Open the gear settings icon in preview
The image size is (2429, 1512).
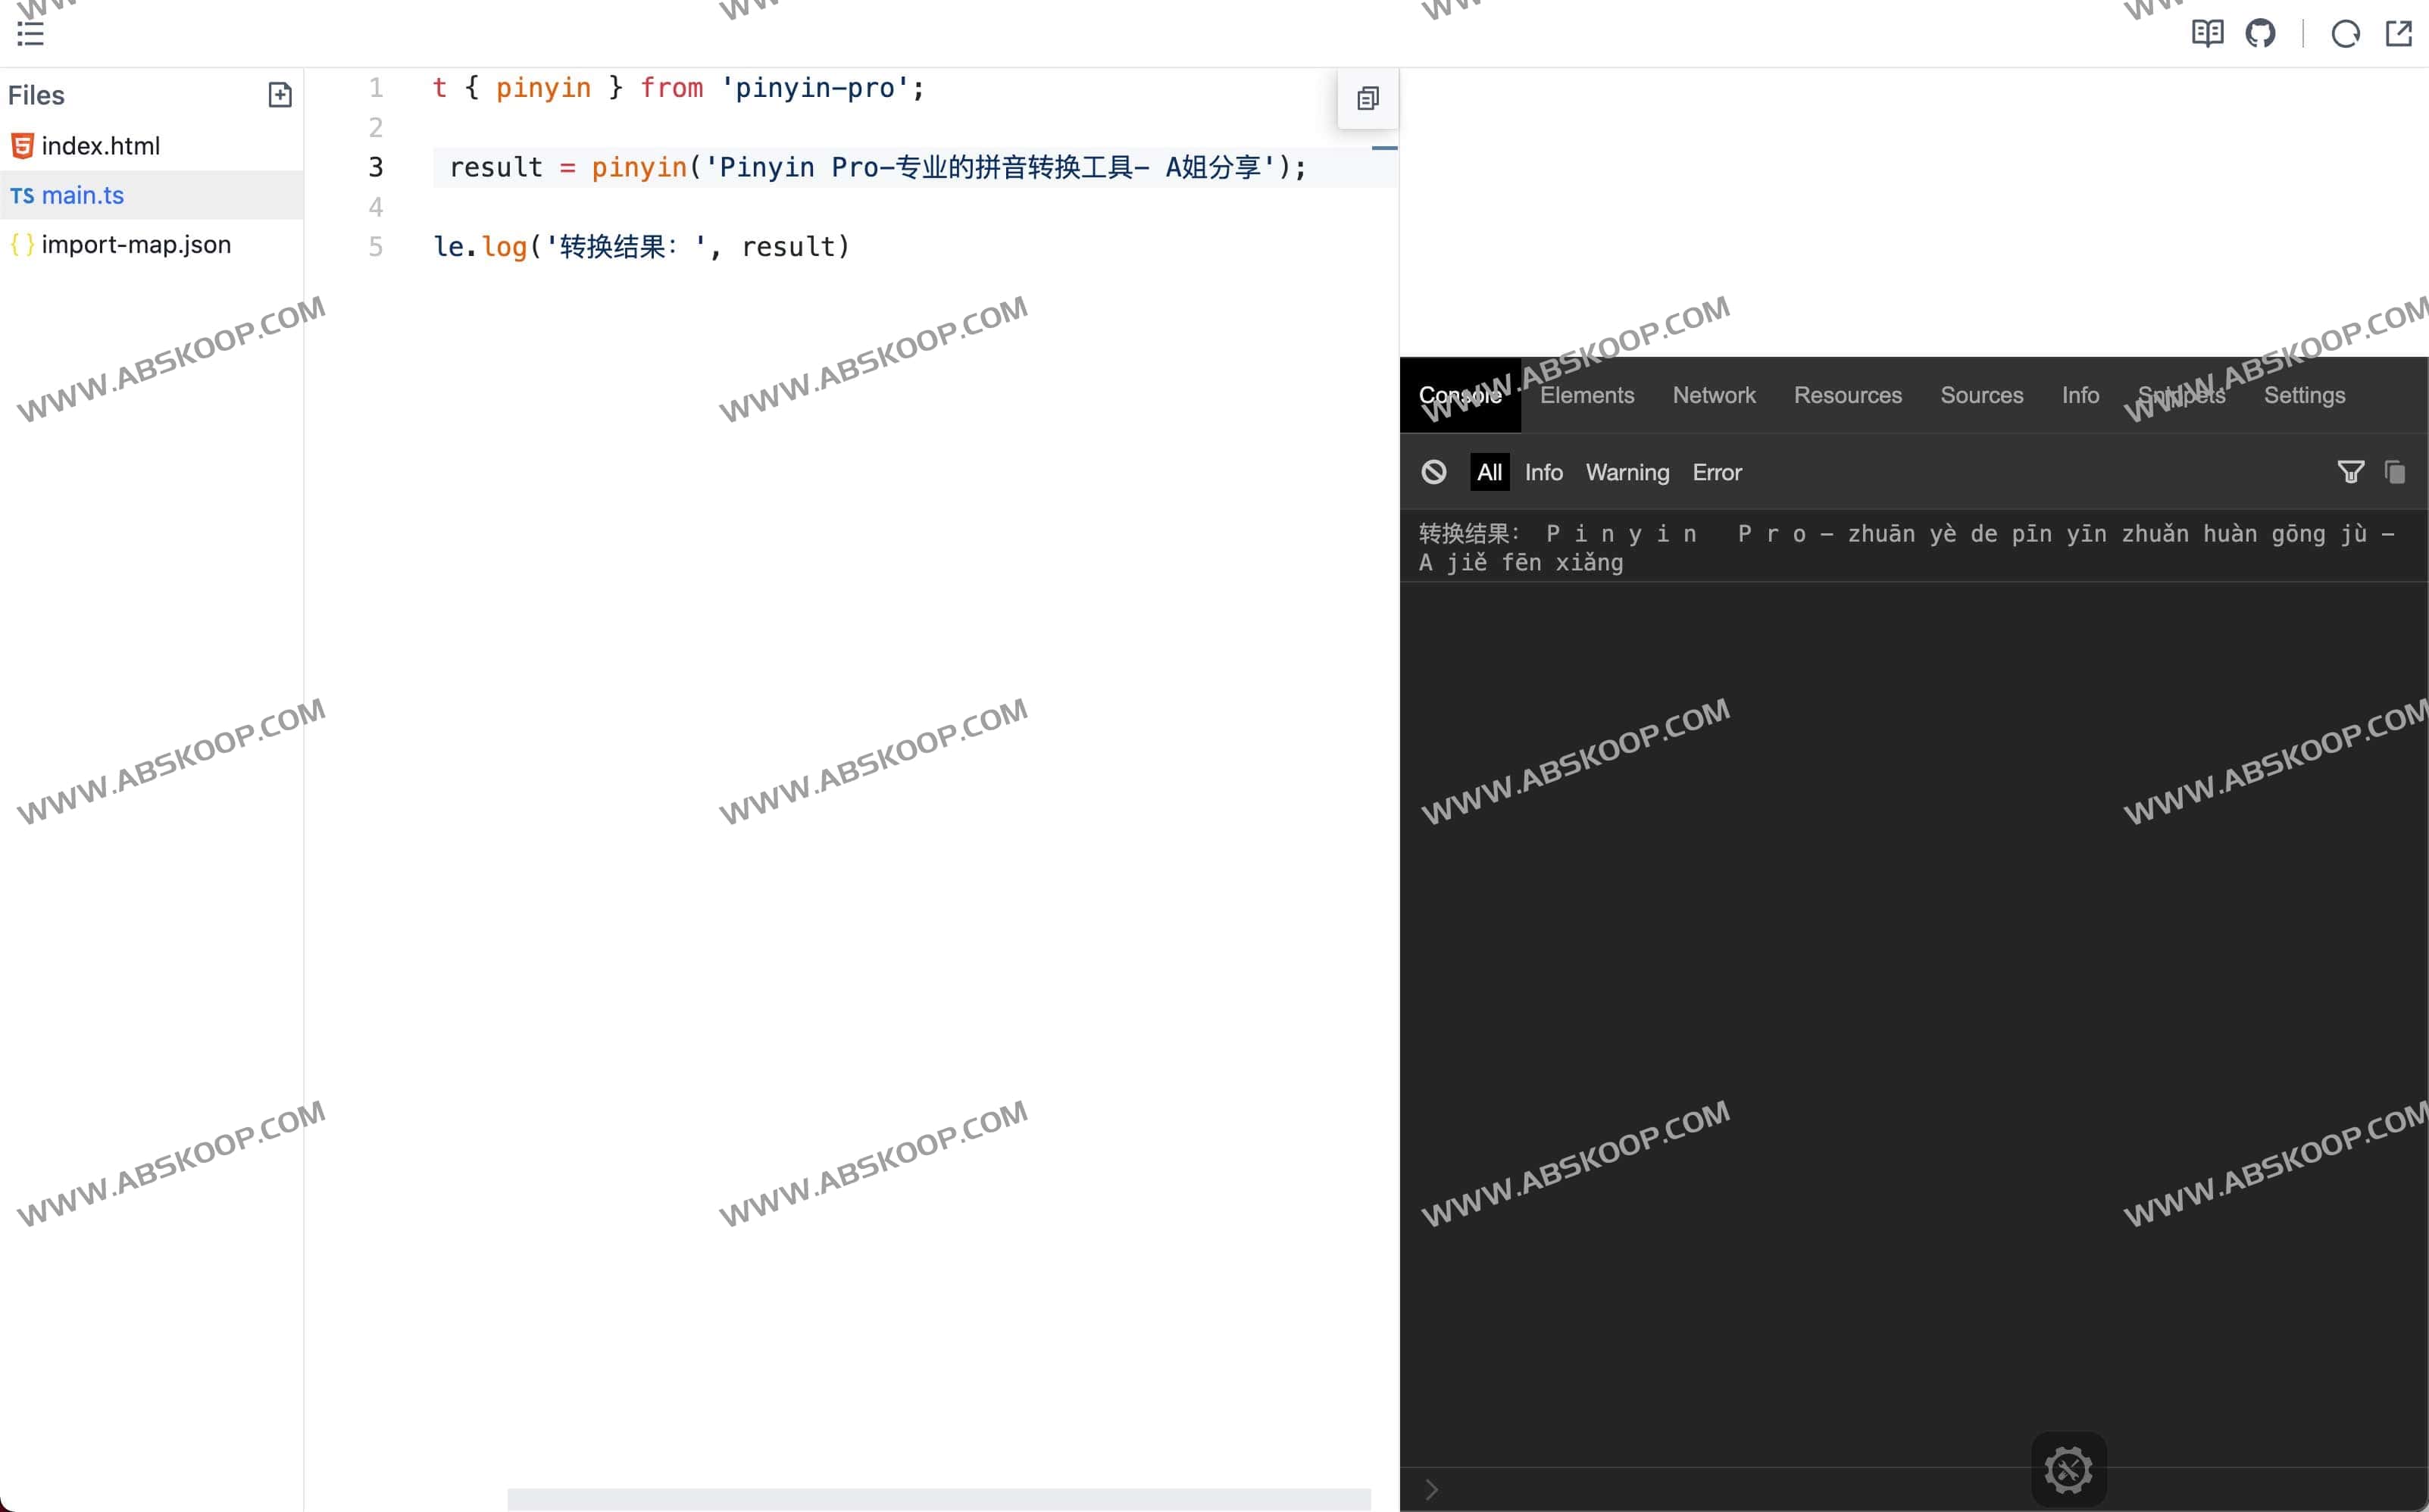coord(2068,1469)
